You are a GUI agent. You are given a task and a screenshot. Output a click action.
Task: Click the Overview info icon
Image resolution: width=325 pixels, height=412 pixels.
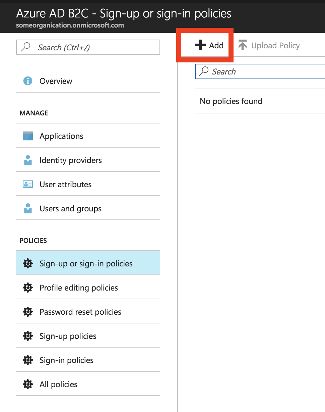(28, 81)
